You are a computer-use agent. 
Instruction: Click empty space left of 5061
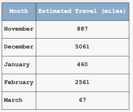(55, 47)
